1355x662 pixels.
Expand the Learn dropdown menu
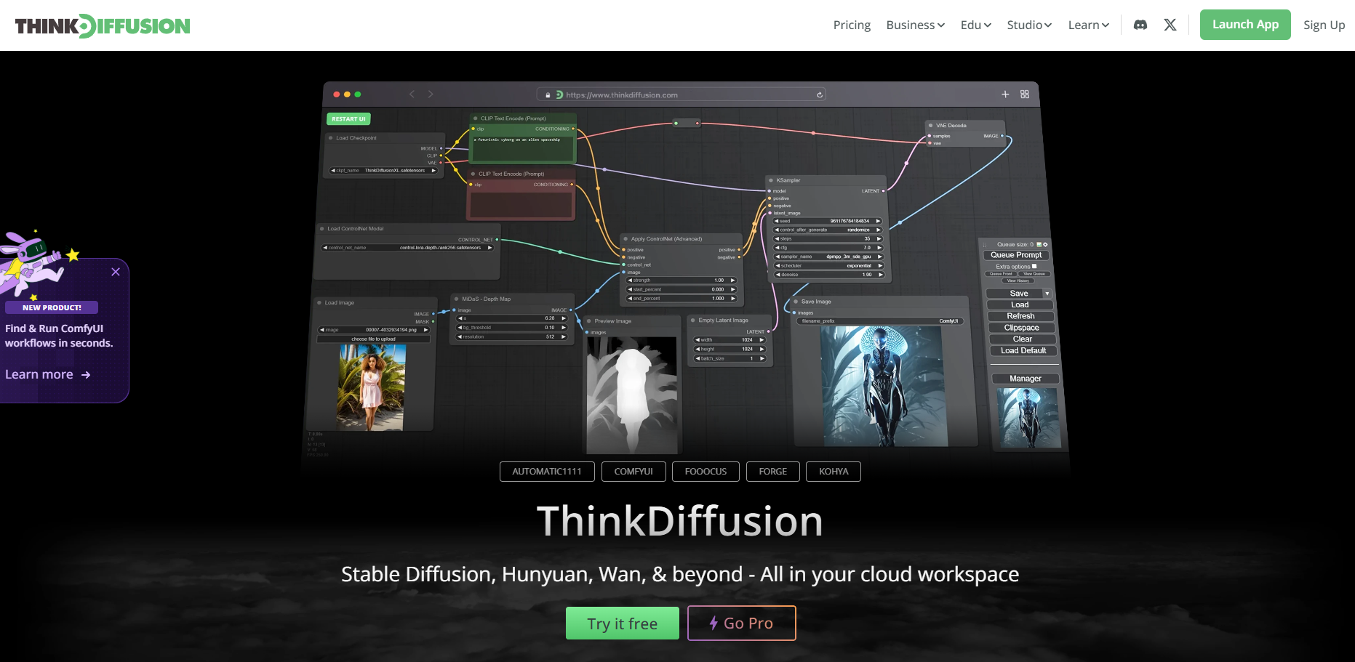(1089, 25)
